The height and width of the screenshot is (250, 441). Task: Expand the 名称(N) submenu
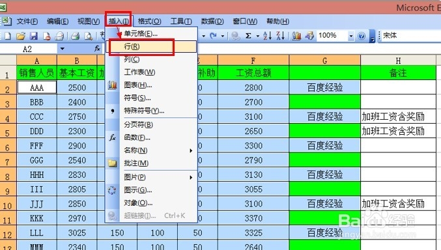click(191, 151)
